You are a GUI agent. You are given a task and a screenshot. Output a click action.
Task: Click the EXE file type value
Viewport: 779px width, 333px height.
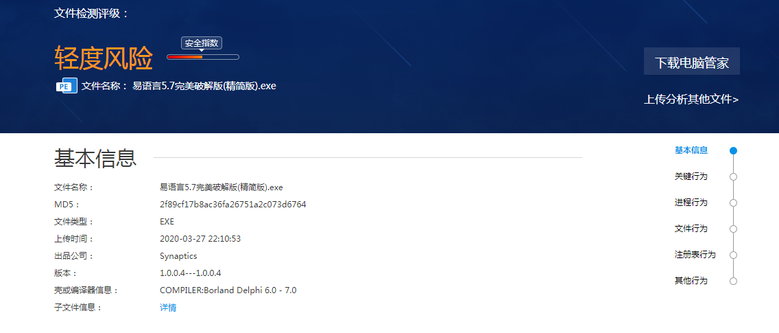click(167, 222)
